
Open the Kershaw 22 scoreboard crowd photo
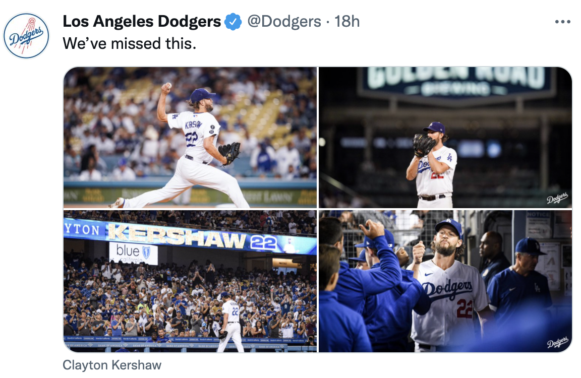click(x=190, y=281)
